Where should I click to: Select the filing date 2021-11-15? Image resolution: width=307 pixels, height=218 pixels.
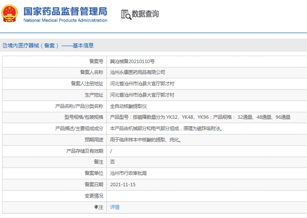click(123, 184)
